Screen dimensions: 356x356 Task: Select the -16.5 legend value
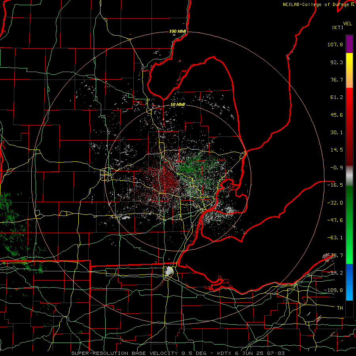coord(335,185)
